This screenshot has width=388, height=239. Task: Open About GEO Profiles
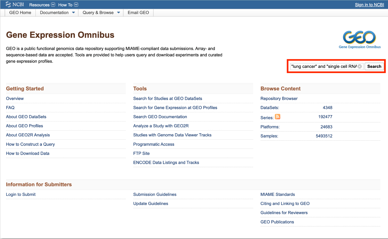point(24,126)
